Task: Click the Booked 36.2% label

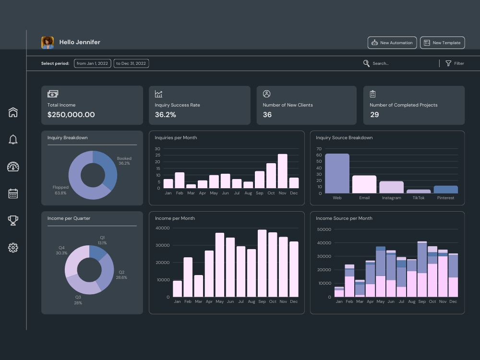Action: [x=124, y=161]
